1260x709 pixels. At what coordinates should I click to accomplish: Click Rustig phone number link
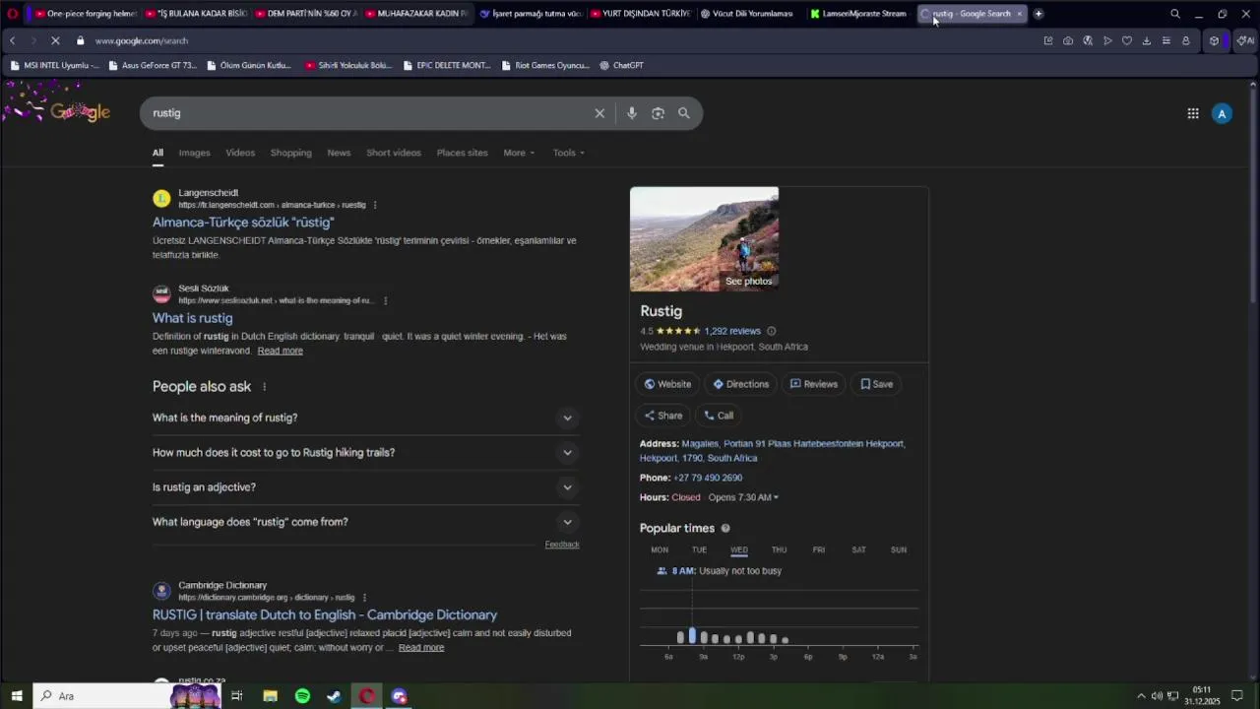pos(708,478)
